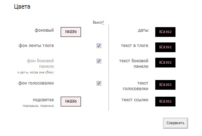
Task: Click the фоновый label text
Action: (x=44, y=30)
